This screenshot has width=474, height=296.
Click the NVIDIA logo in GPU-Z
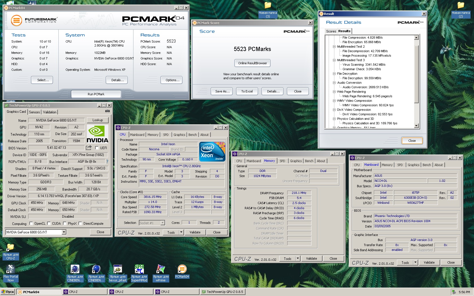(x=97, y=134)
